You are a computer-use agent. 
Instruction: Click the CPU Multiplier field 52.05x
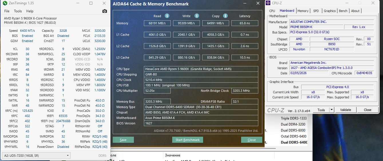point(157,91)
